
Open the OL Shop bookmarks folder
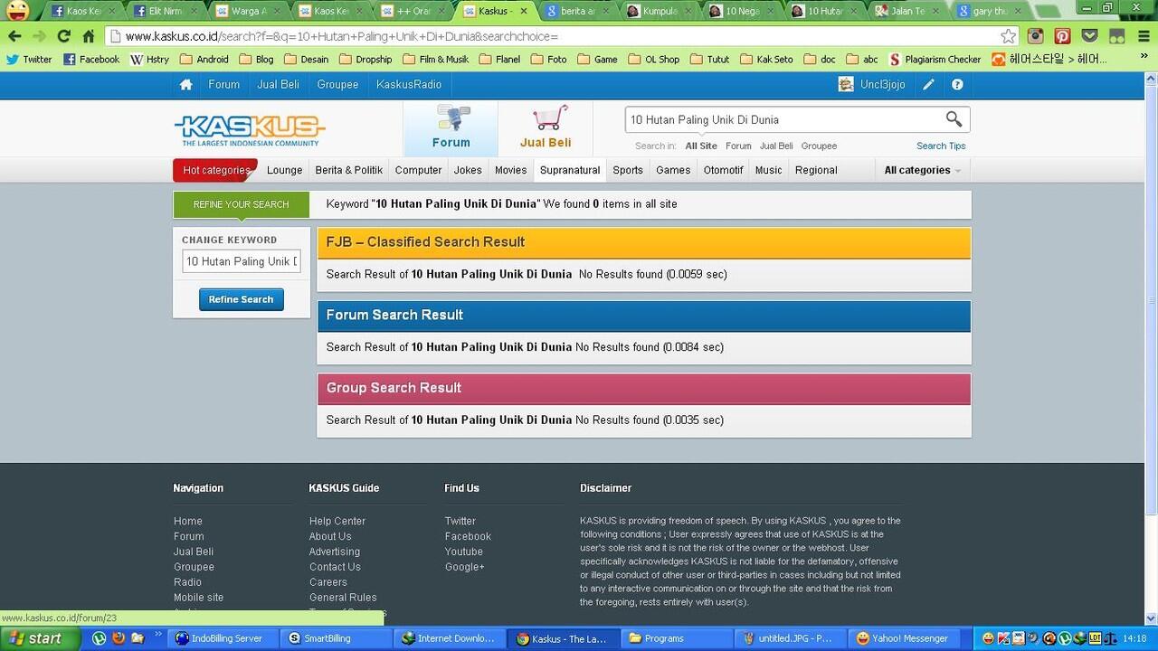pos(653,59)
